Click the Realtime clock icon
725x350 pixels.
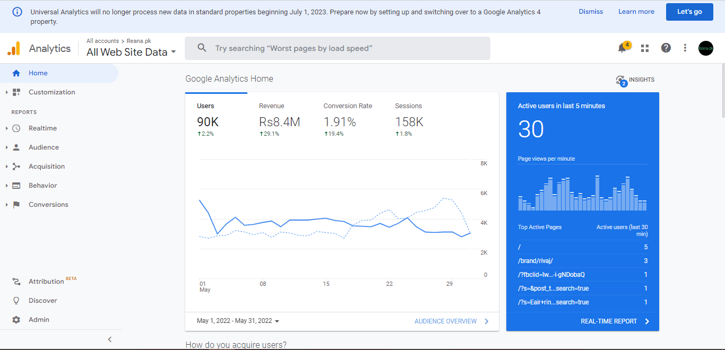point(16,128)
